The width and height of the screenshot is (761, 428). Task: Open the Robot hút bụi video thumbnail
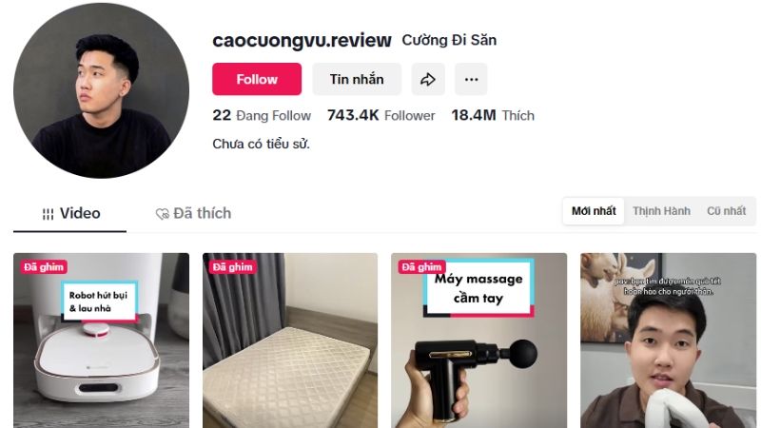[x=102, y=340]
